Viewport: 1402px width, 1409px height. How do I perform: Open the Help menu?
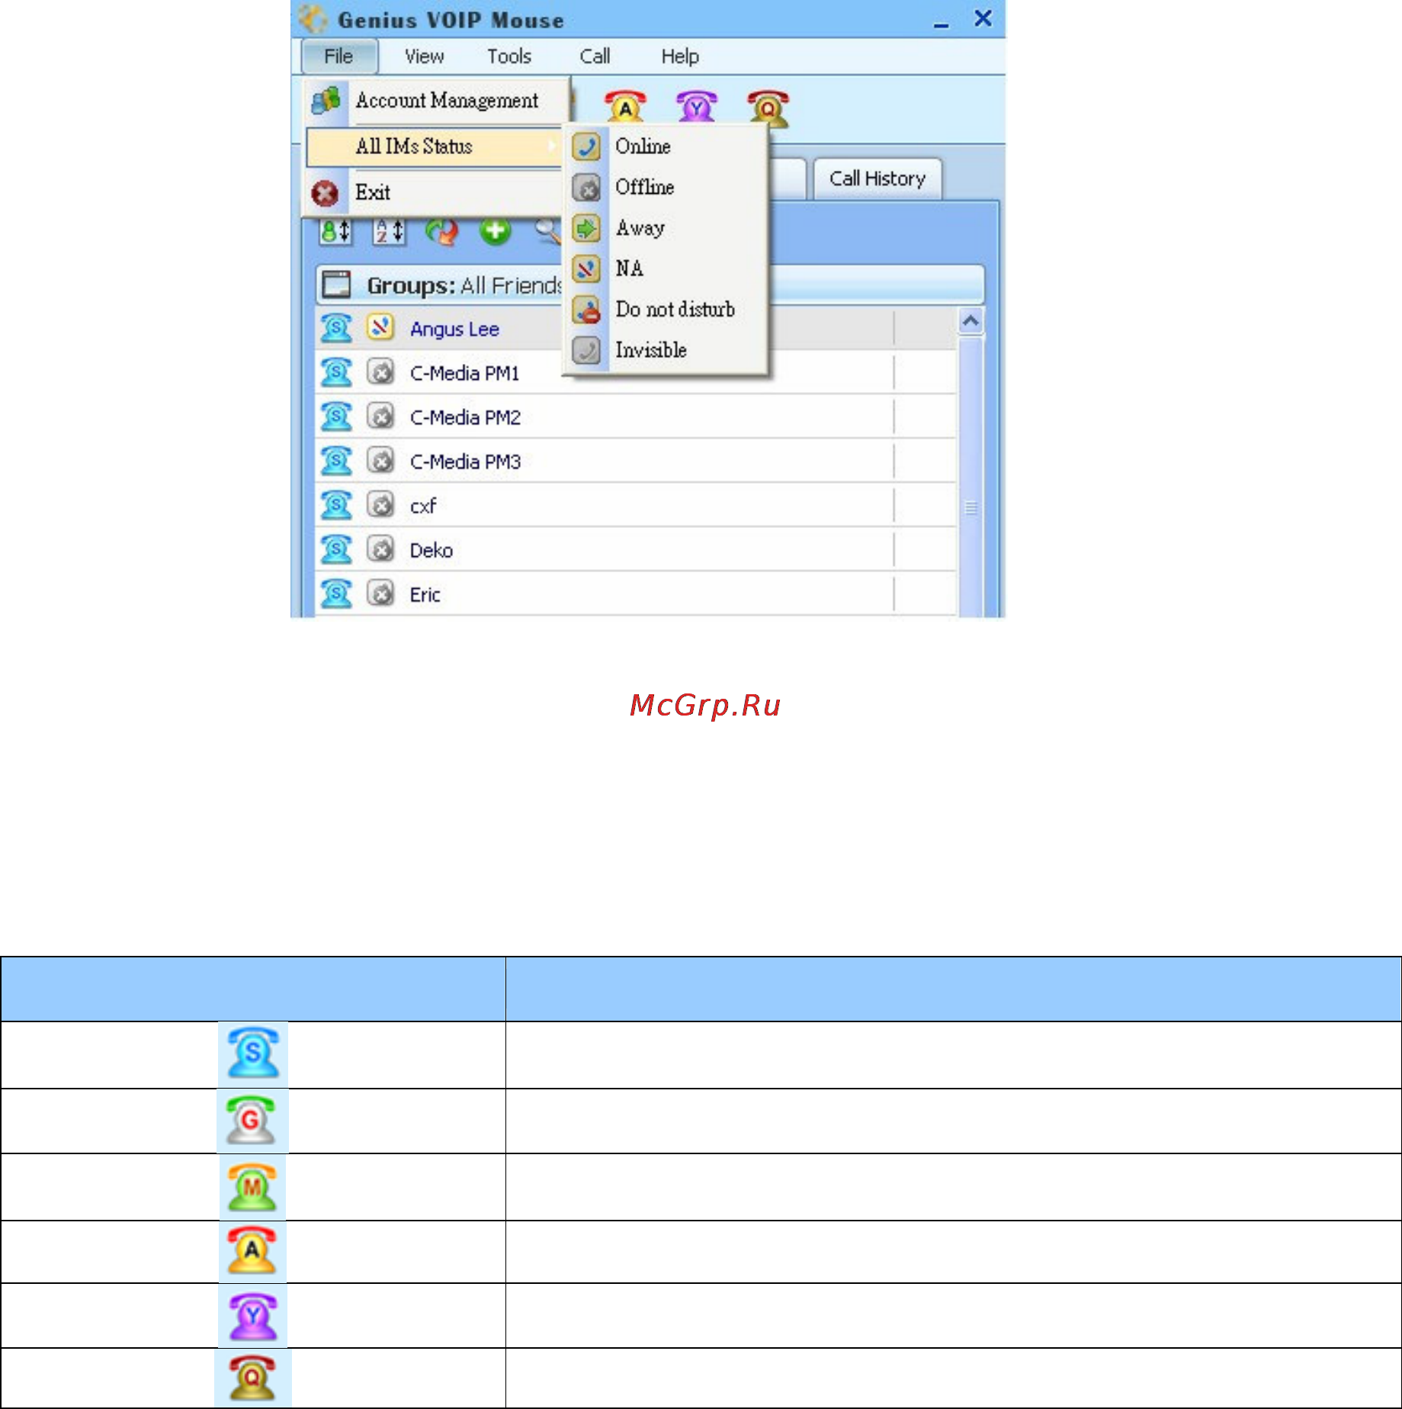680,56
